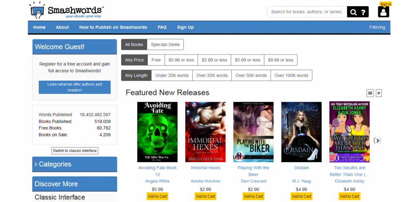This screenshot has height=202, width=418.
Task: Open the About menu item
Action: click(62, 27)
